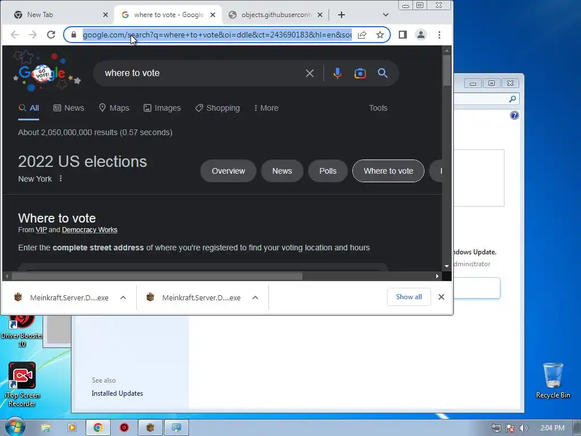The width and height of the screenshot is (581, 436).
Task: Open iTop Screen Recorder desktop shortcut
Action: point(22,384)
